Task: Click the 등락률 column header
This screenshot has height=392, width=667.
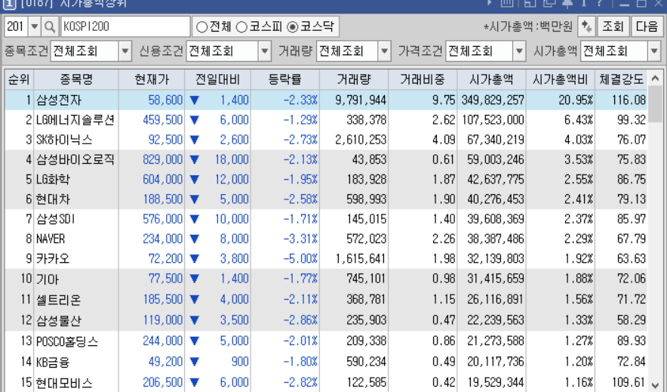Action: pyautogui.click(x=285, y=79)
